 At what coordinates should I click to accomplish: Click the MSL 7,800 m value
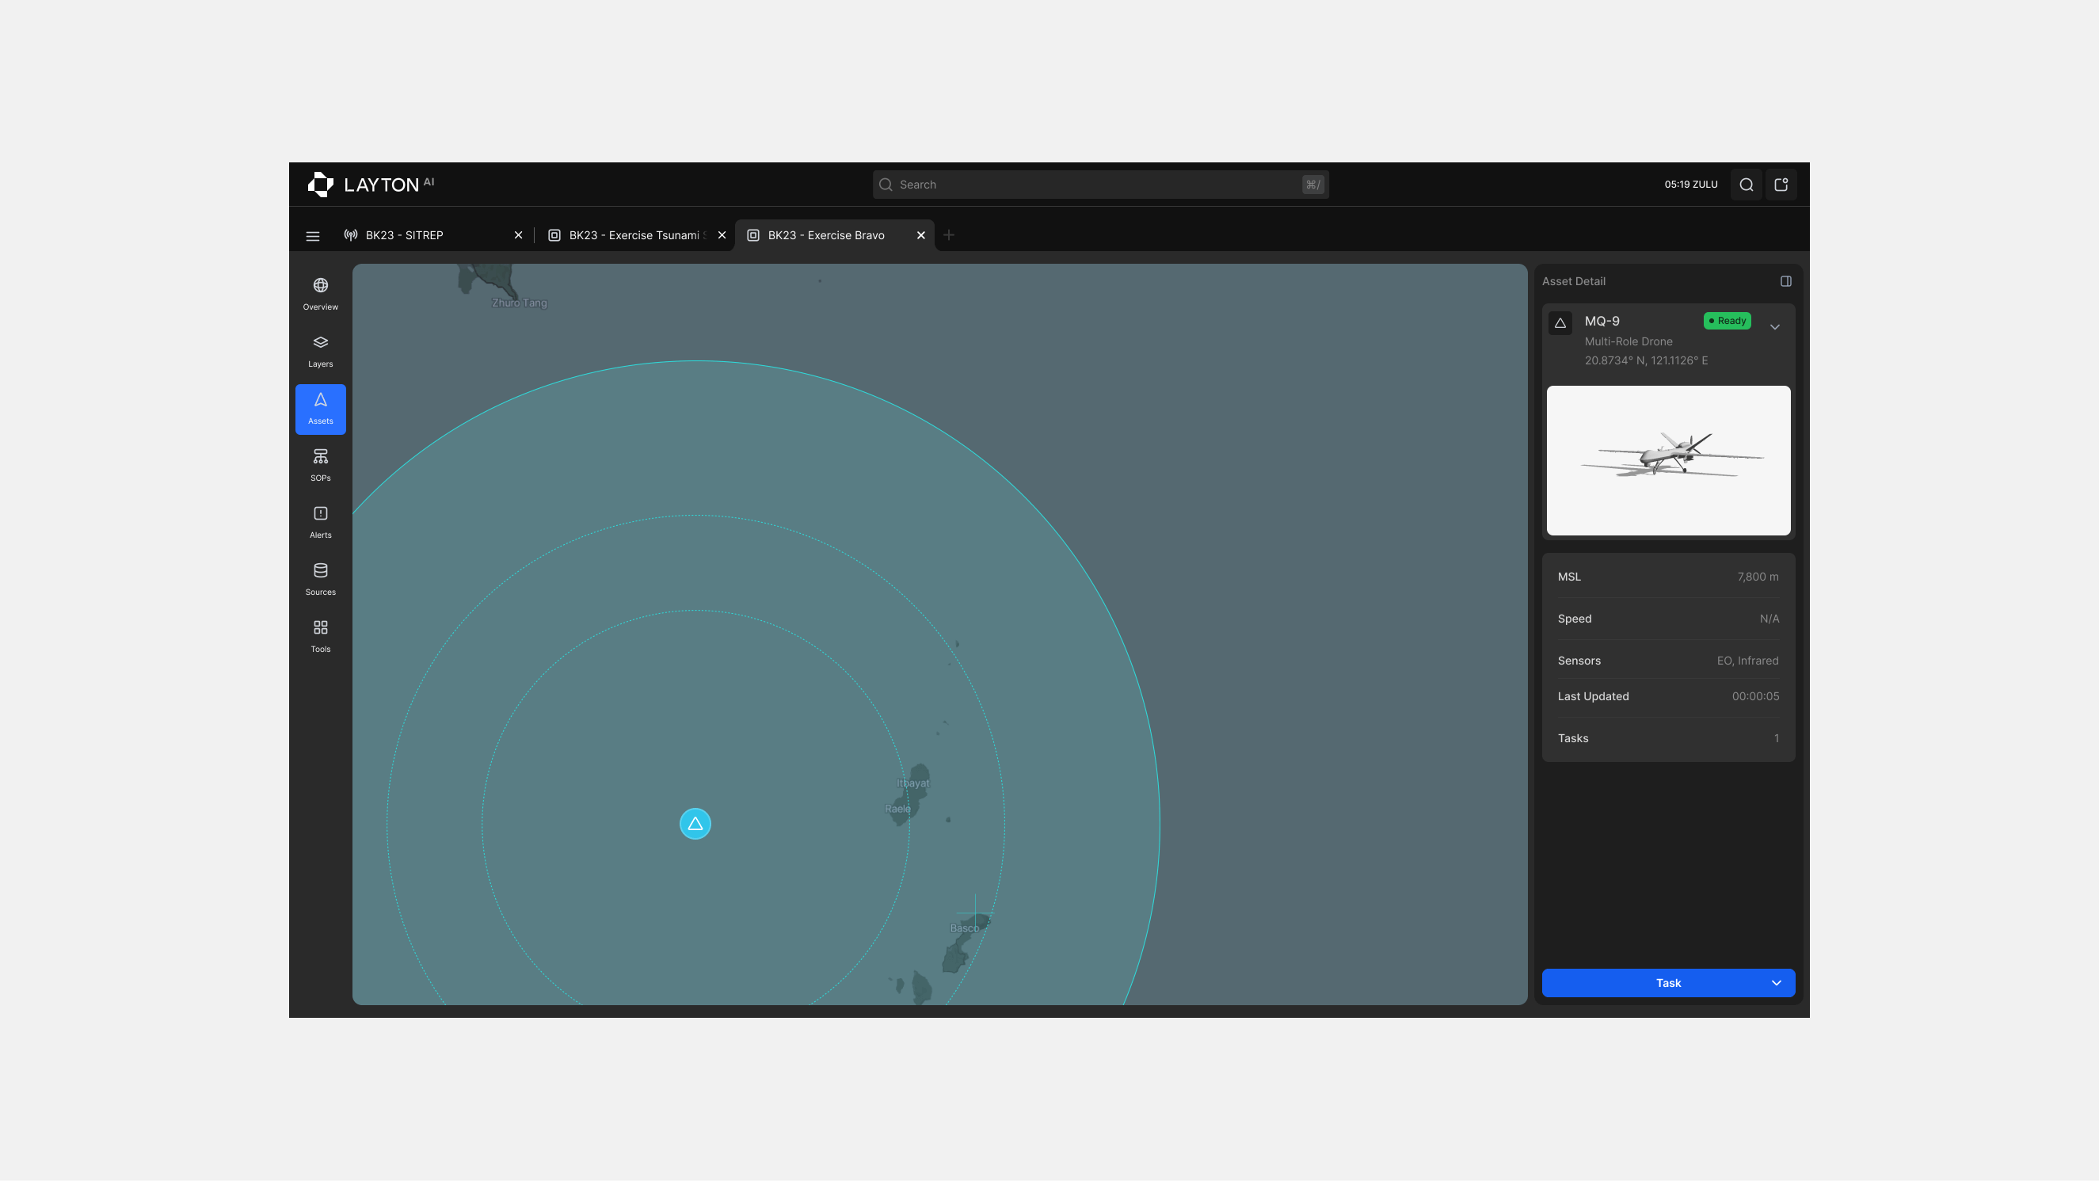[x=1758, y=576]
